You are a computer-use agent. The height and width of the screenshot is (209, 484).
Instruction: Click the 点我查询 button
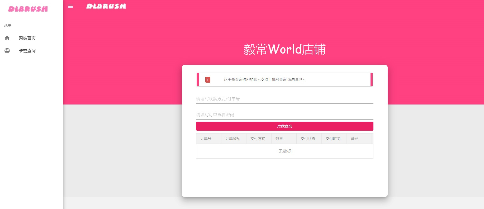[284, 126]
